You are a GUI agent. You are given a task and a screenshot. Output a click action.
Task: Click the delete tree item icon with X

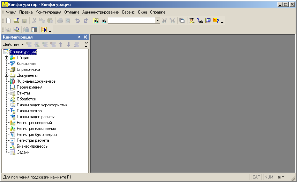point(53,44)
